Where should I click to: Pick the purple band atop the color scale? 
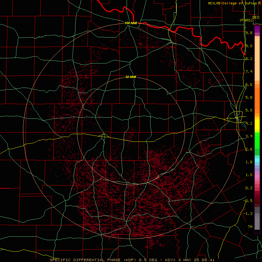257,29
